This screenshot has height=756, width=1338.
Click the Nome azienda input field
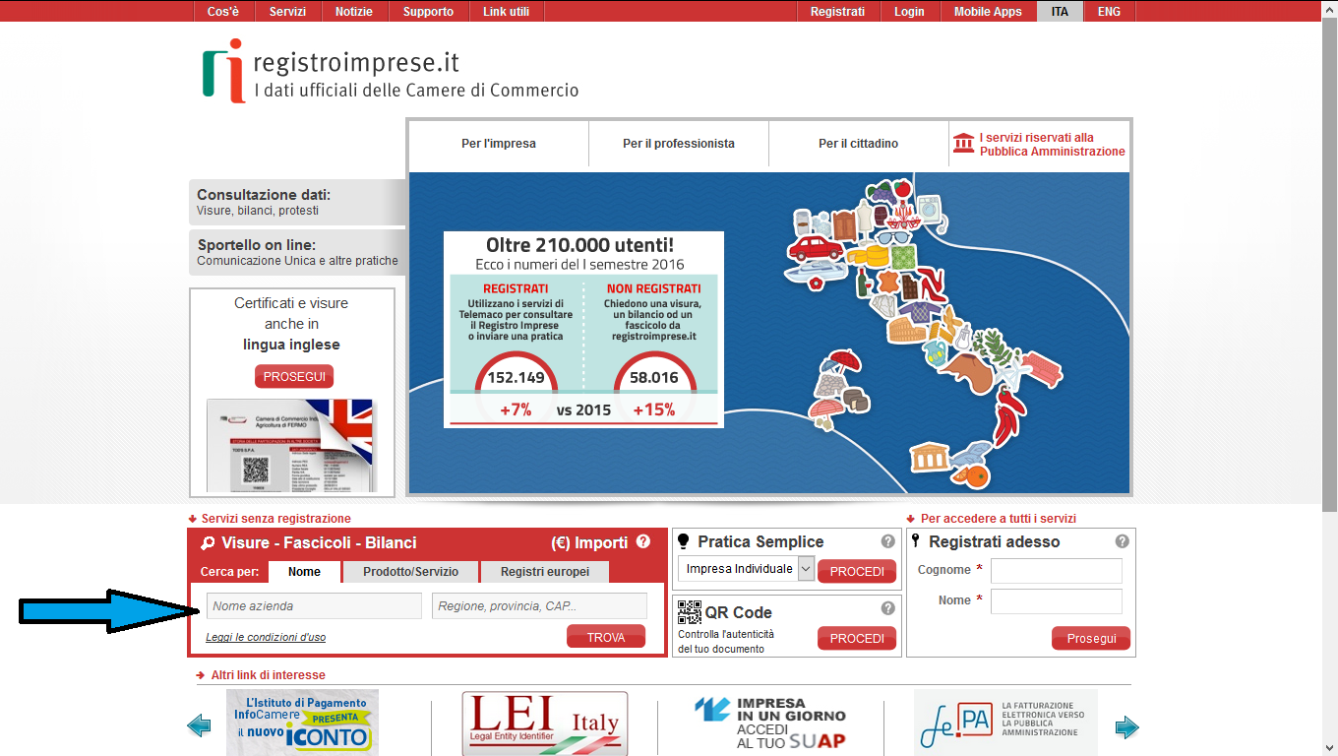click(x=314, y=606)
